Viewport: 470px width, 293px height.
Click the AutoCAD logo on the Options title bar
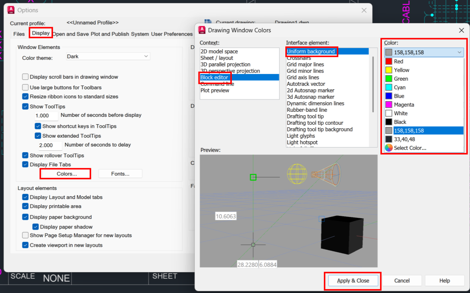coord(11,10)
